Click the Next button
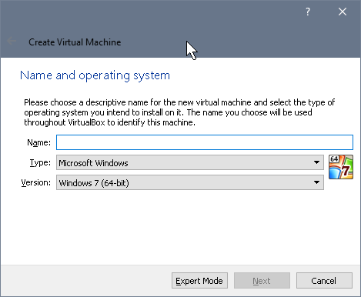The width and height of the screenshot is (361, 297). coord(262,281)
